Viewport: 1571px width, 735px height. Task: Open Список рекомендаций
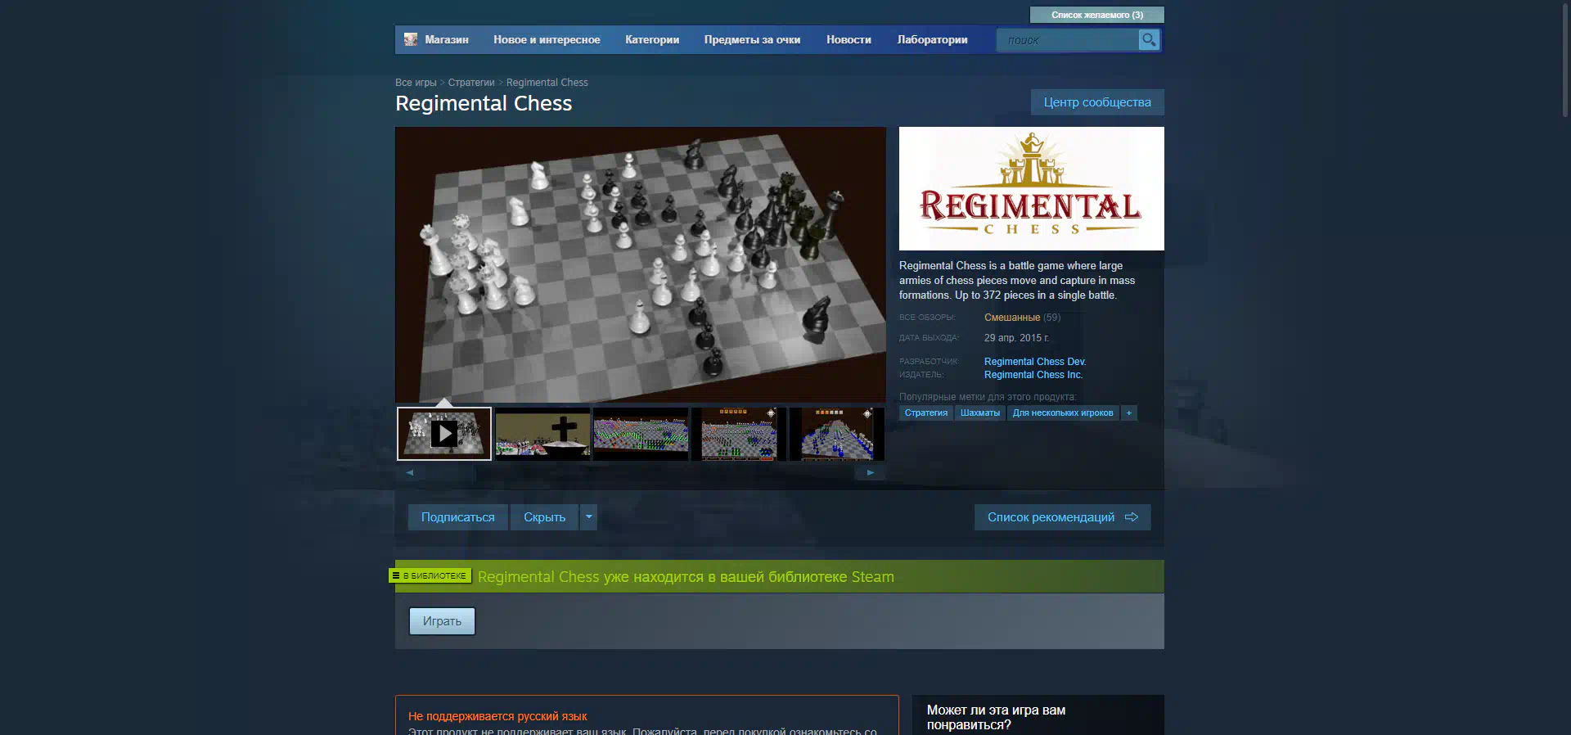(1062, 517)
